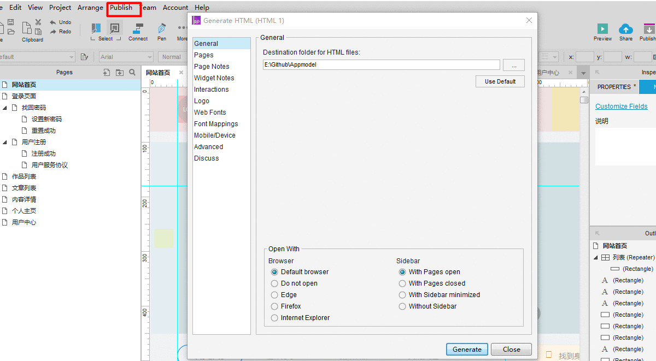Viewport: 656px width, 361px height.
Task: Click the Save floppy disk icon
Action: click(10, 22)
